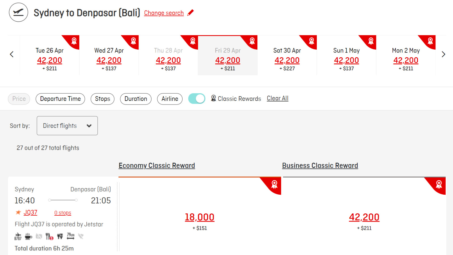Screen dimensions: 453x255
Task: Click the Clear All link
Action: 277,98
